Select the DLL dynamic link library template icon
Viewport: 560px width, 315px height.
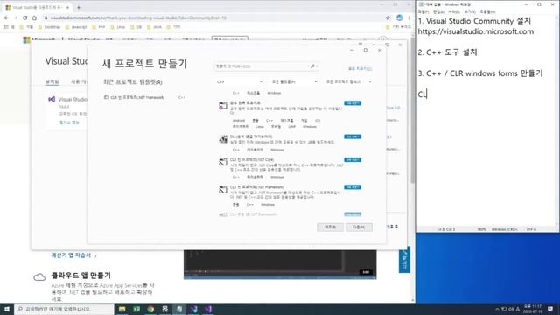(223, 139)
